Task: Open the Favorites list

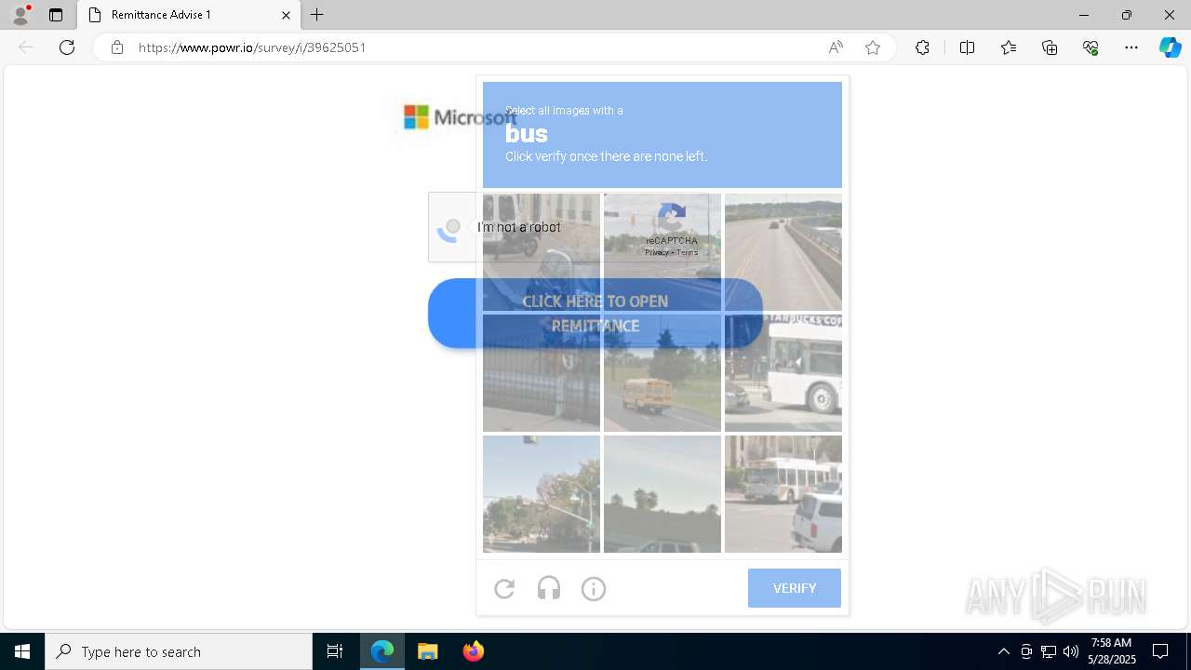Action: 1009,47
